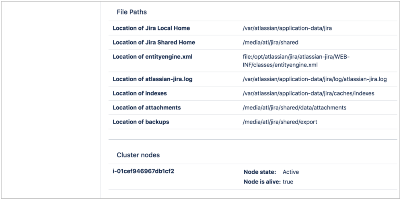Image resolution: width=401 pixels, height=200 pixels.
Task: Click the /media/atl/jira/shared path value
Action: [x=270, y=43]
